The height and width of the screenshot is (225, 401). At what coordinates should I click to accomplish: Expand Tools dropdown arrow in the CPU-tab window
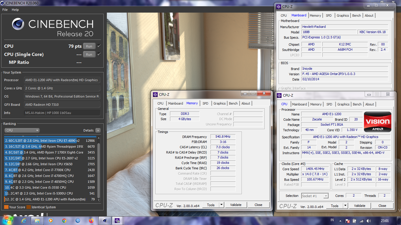pos(345,206)
